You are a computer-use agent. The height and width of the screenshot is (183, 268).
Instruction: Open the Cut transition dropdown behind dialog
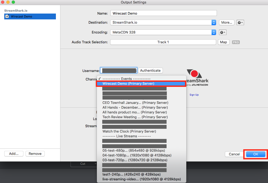coord(84,164)
